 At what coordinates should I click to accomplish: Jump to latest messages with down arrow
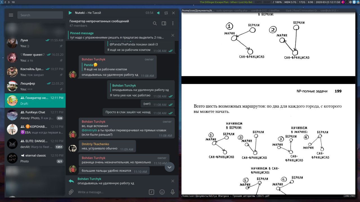coord(169,167)
